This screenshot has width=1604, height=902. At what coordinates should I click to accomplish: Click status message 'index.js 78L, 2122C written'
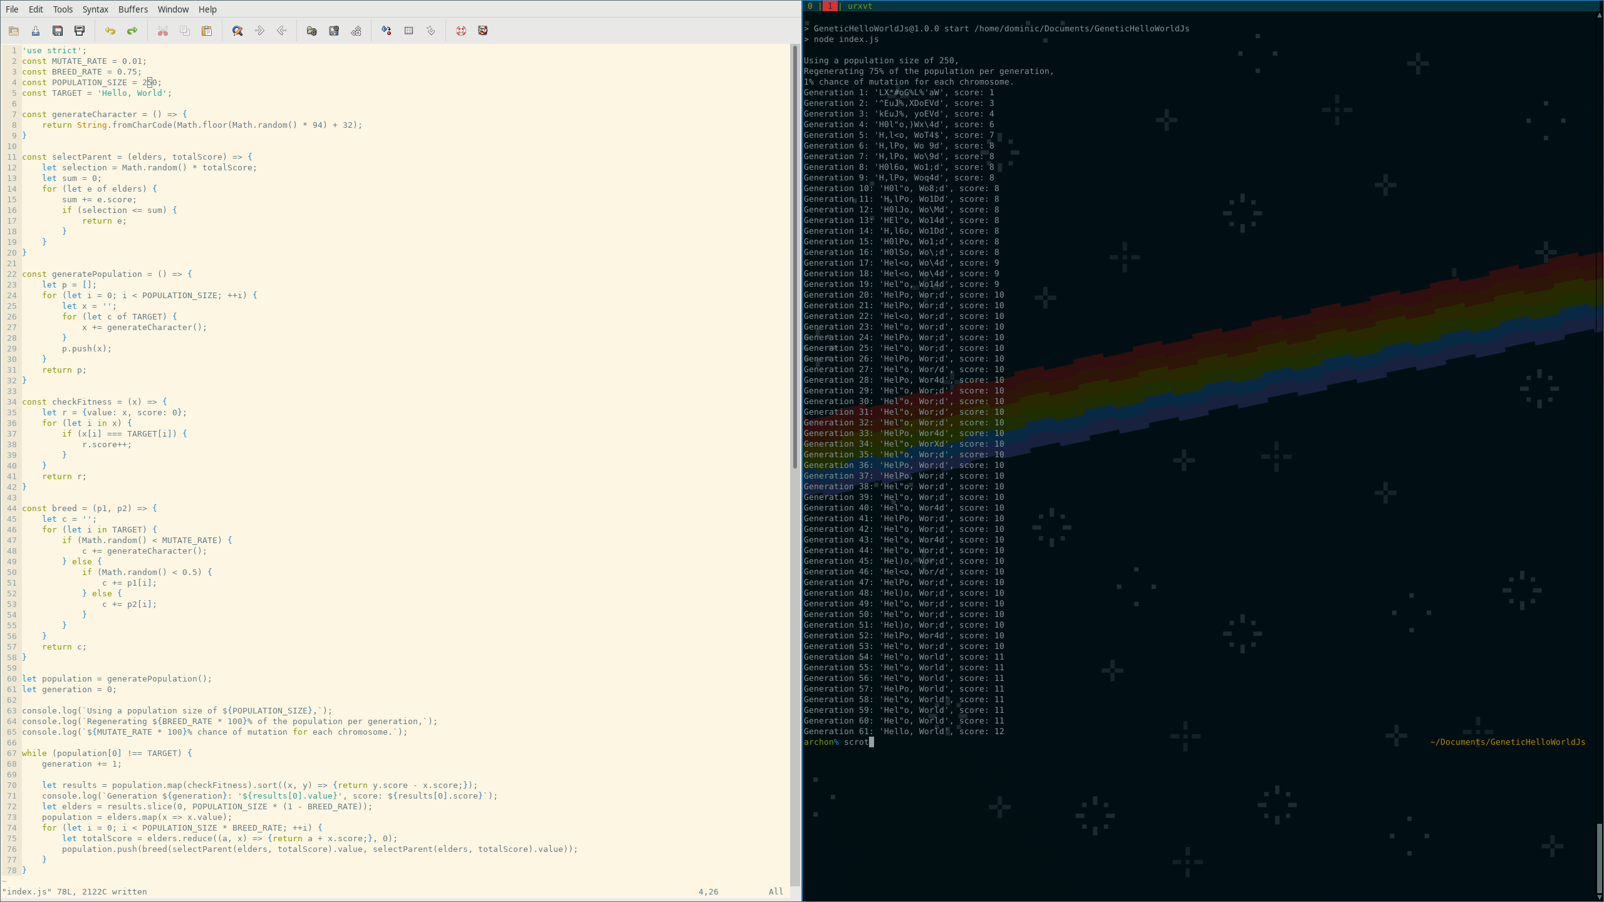click(x=75, y=892)
